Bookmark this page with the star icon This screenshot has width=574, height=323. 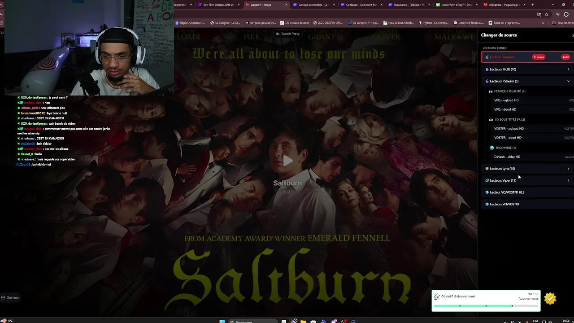(x=546, y=14)
